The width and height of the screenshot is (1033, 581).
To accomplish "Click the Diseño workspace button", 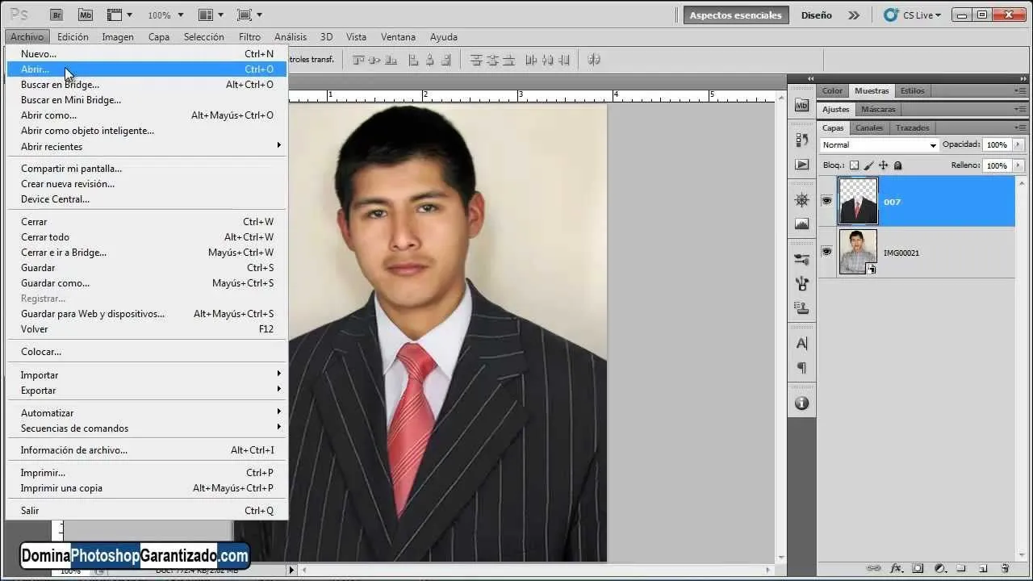I will [817, 15].
